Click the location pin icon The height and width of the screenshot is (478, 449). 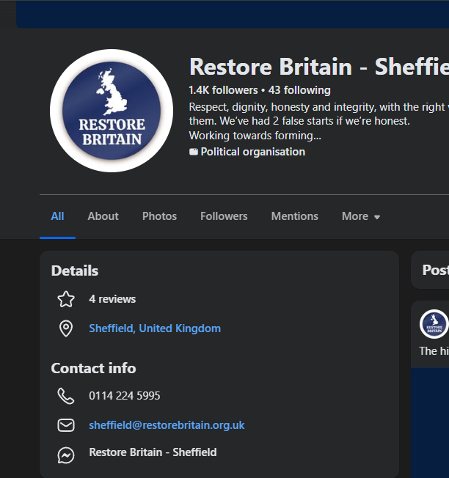tap(66, 328)
